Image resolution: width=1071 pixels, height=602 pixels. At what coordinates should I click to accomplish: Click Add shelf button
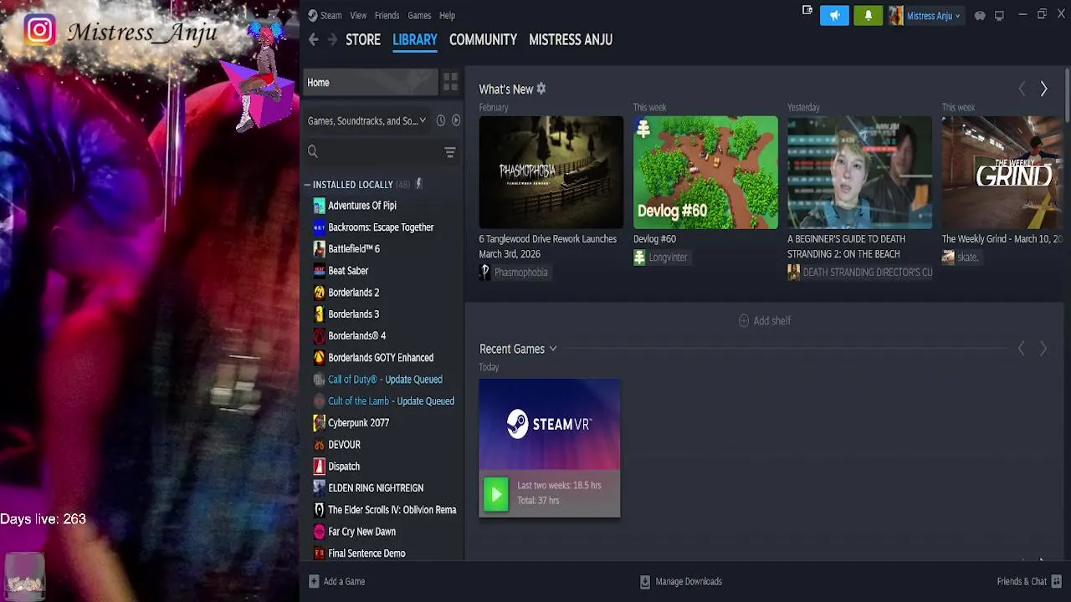765,320
